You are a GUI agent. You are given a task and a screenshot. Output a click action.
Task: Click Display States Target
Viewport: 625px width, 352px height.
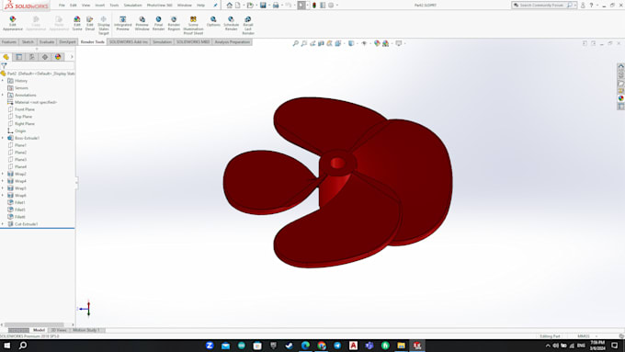(x=104, y=26)
